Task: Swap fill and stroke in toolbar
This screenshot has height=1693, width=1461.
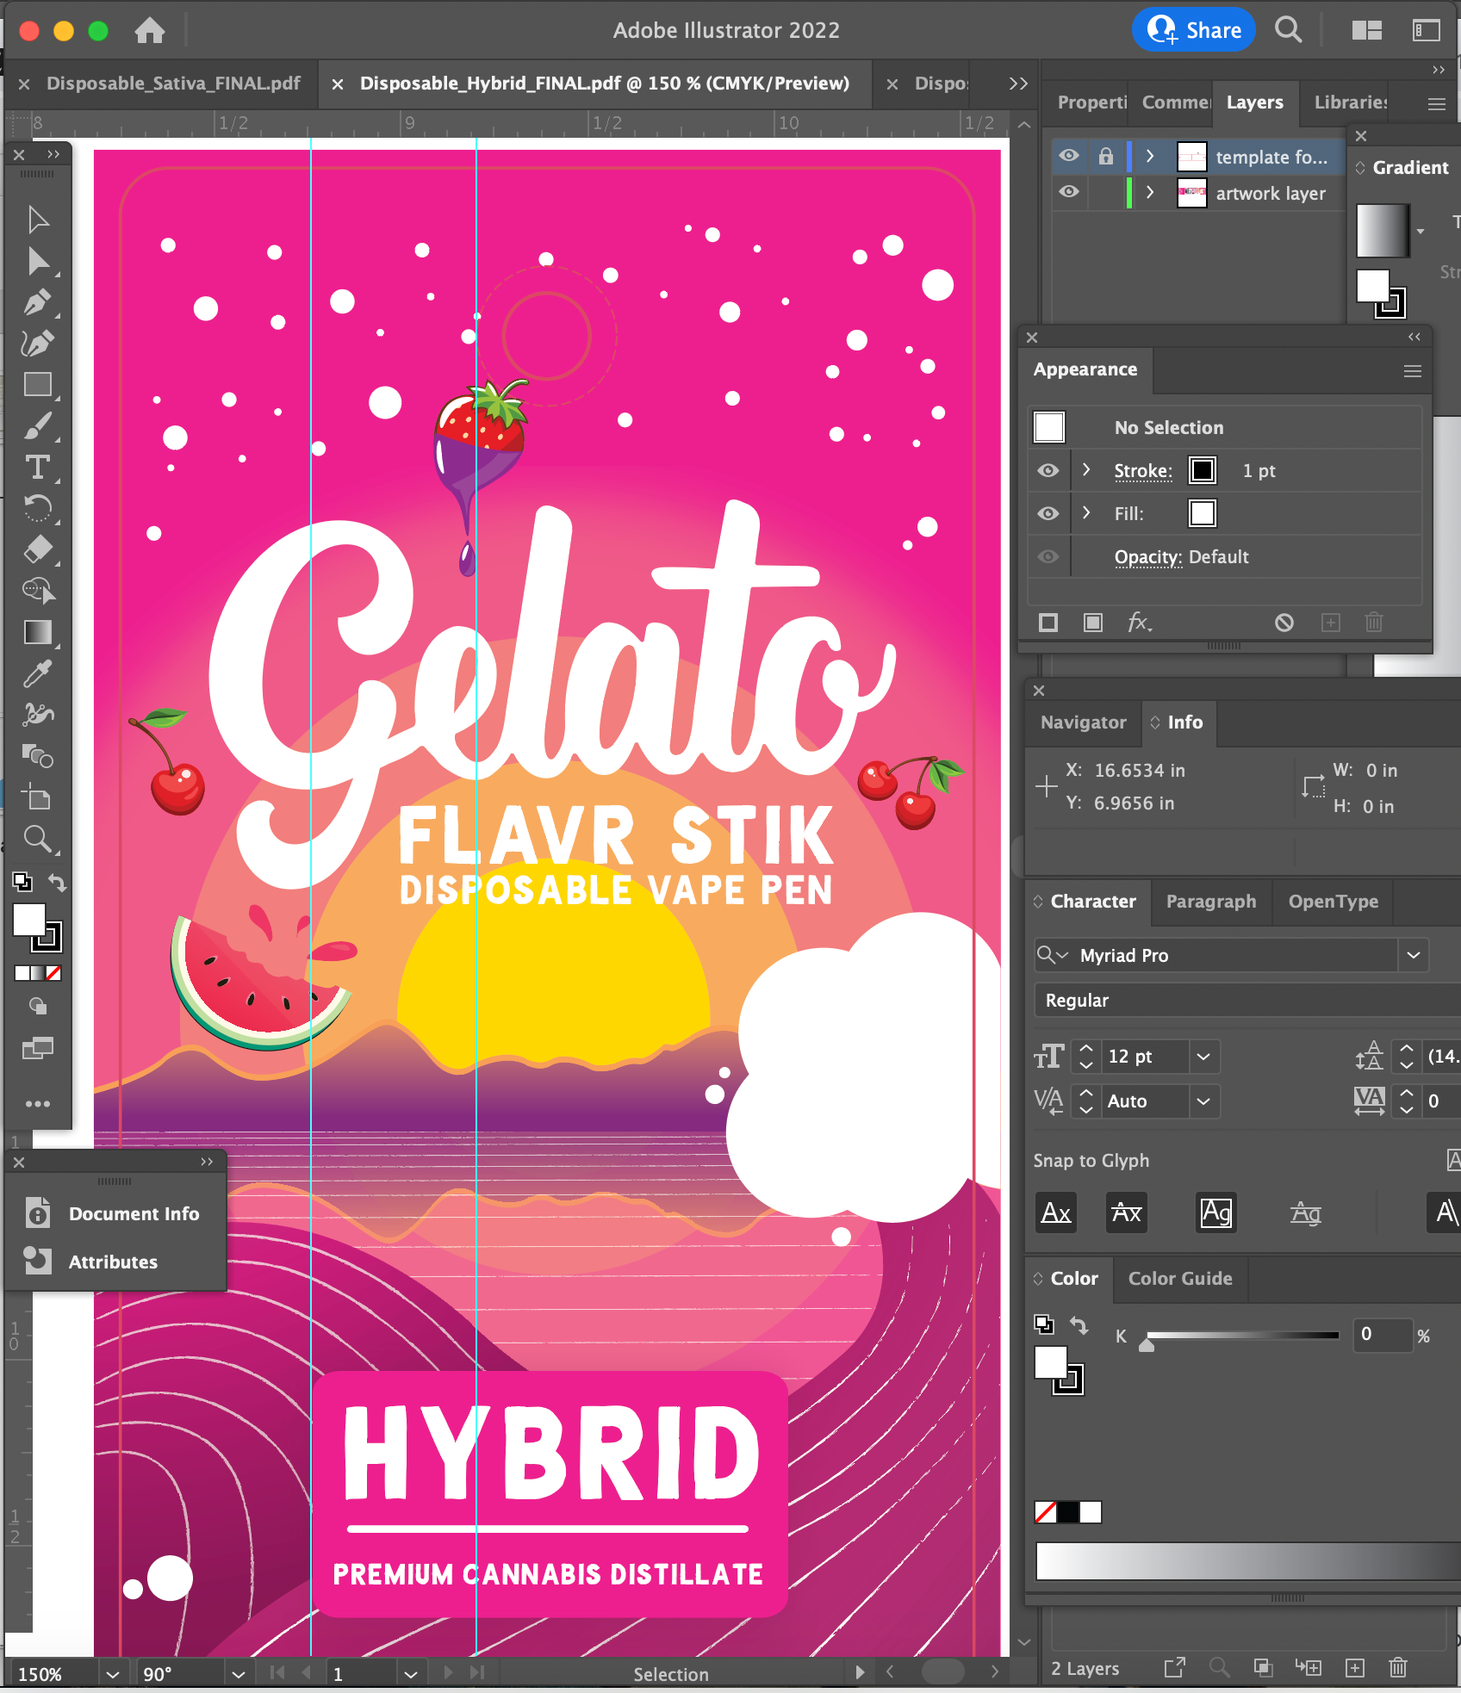Action: [57, 883]
